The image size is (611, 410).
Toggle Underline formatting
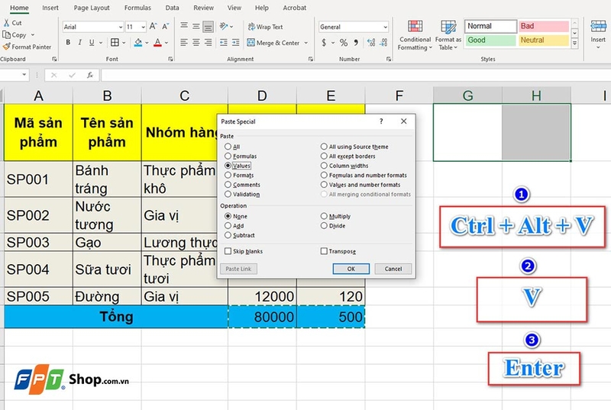tap(92, 43)
